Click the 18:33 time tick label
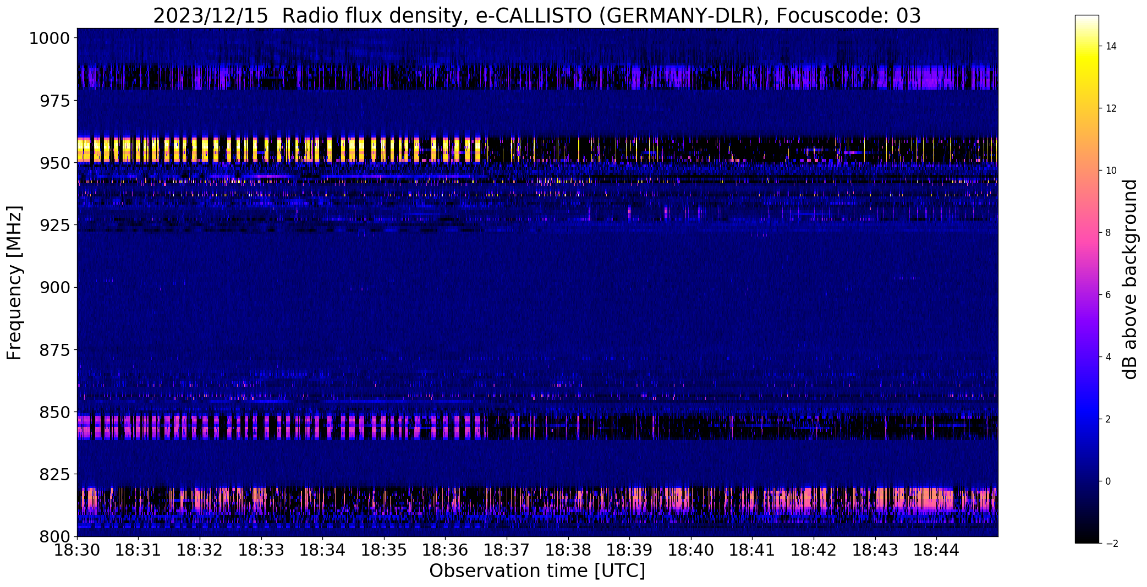Viewport: 1147px width, 587px height. [x=261, y=550]
